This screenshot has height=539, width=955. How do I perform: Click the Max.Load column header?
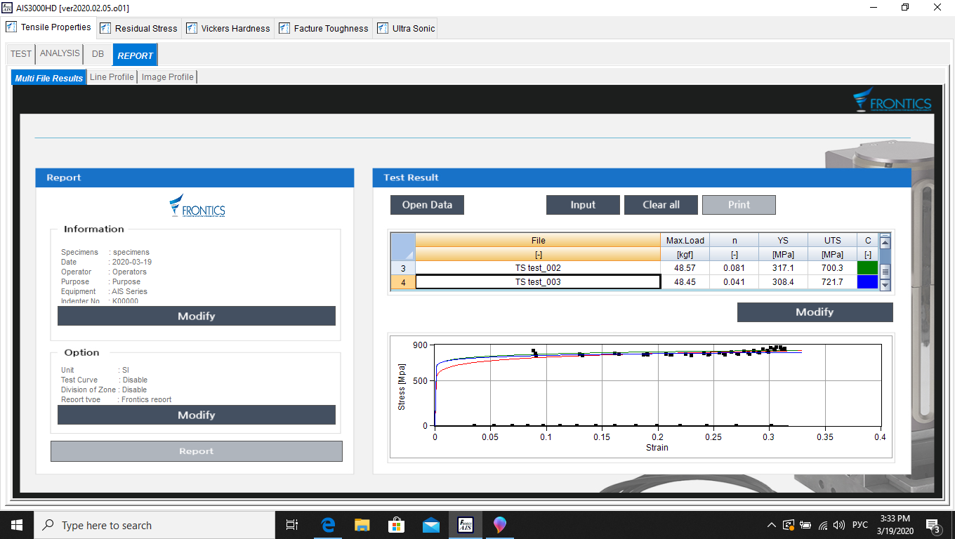tap(685, 240)
